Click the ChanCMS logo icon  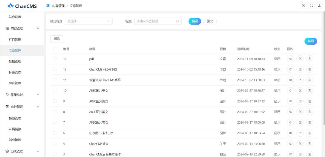pyautogui.click(x=11, y=6)
